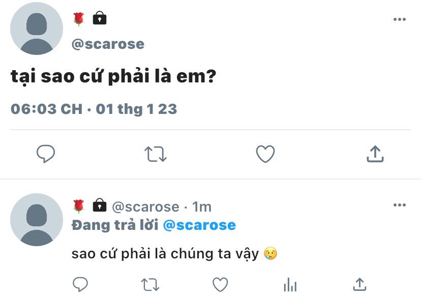View analytics of the reply tweet

coord(290,284)
